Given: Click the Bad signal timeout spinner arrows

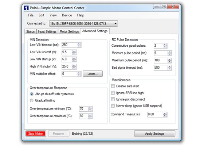Looking at the screenshot, I should coord(170,68).
